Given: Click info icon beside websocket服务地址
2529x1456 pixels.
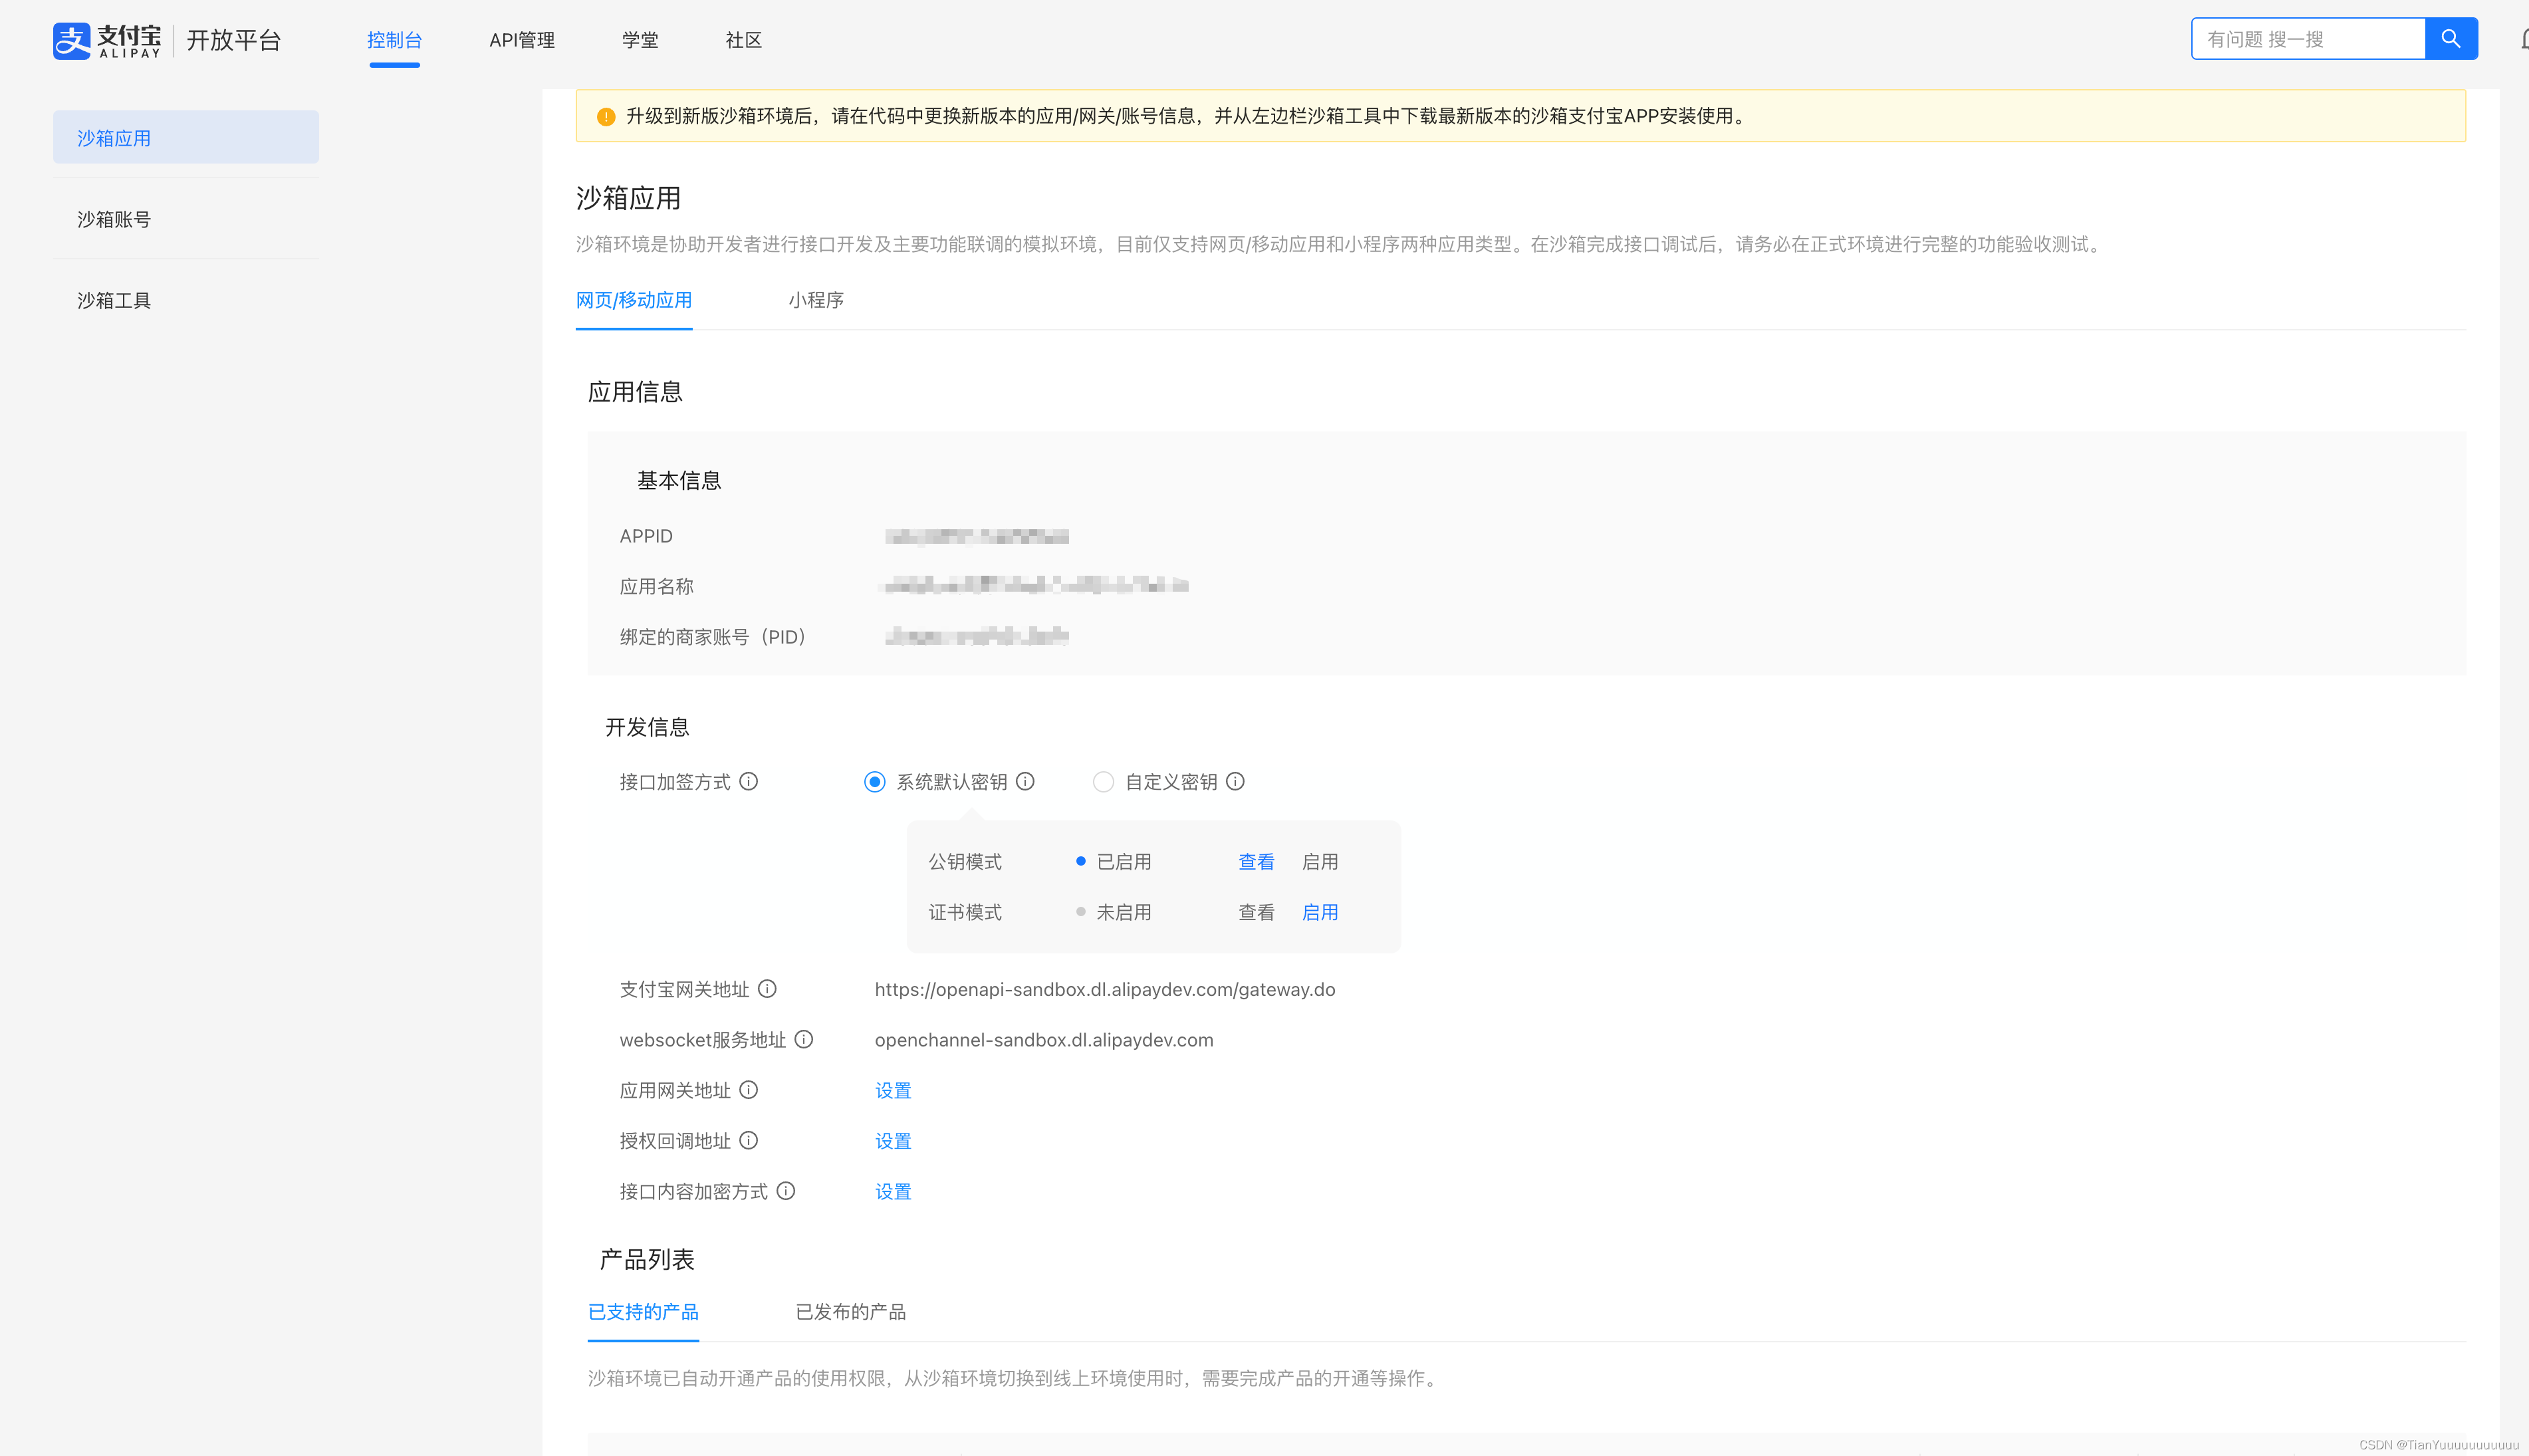Looking at the screenshot, I should click(804, 1039).
